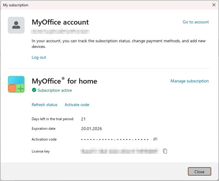Click the masked activation code dots
The width and height of the screenshot is (219, 181).
coord(115,139)
